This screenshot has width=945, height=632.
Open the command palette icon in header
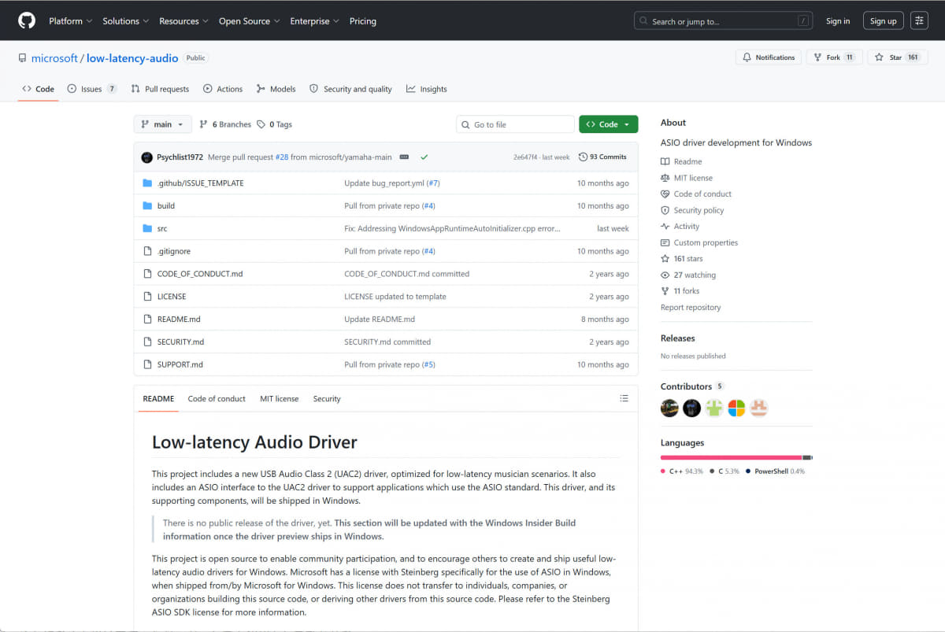point(919,21)
